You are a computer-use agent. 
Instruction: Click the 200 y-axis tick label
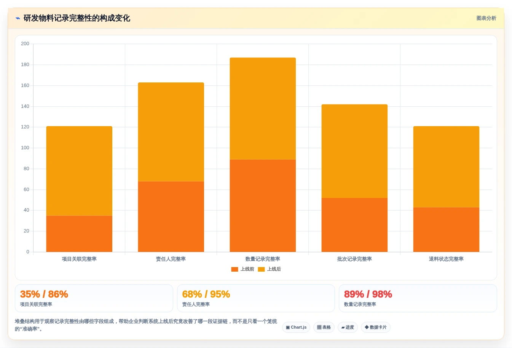pos(25,44)
